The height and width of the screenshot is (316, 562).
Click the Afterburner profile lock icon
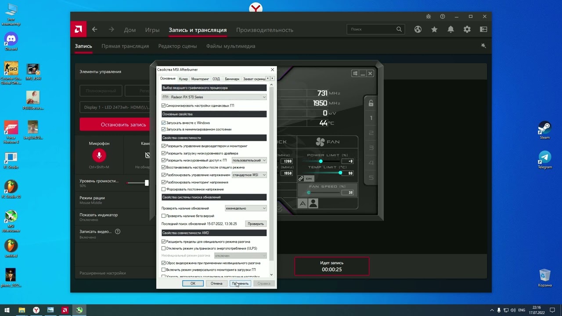(x=371, y=103)
